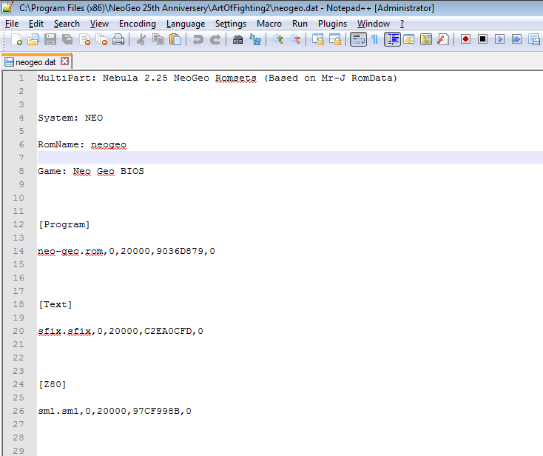The height and width of the screenshot is (456, 543).
Task: Show the Document Map panel
Action: click(426, 39)
